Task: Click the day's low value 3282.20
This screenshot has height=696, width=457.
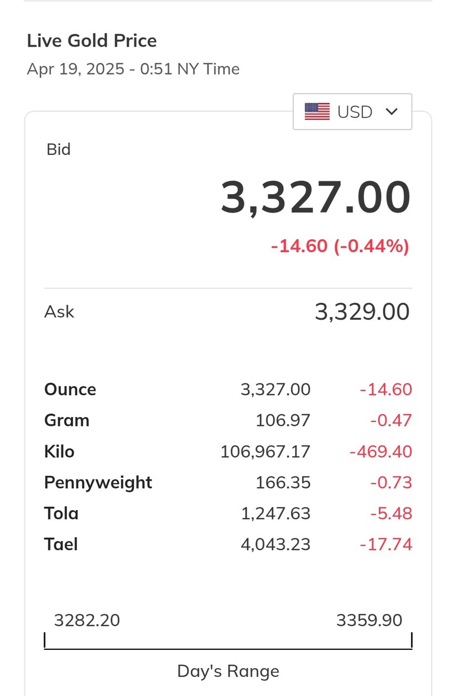Action: pos(87,620)
